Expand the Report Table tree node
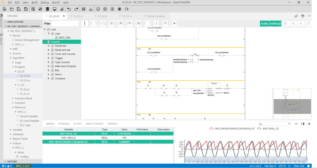Image resolution: width=317 pixels, height=168 pixels. [10, 139]
